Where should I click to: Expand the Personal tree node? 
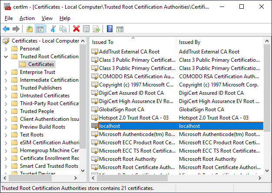click(x=6, y=49)
